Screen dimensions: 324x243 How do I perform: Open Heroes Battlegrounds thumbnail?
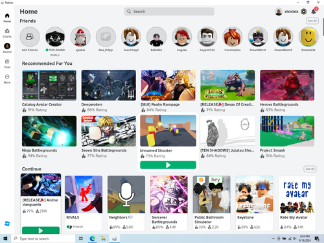tap(287, 85)
